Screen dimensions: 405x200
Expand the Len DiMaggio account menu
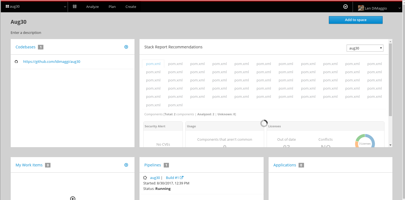pos(399,8)
